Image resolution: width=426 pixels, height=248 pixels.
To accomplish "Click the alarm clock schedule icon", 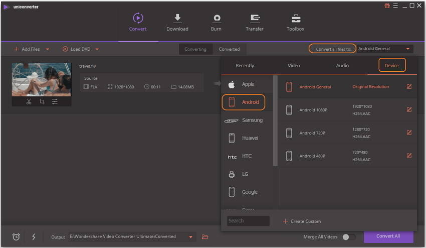I will [x=16, y=237].
